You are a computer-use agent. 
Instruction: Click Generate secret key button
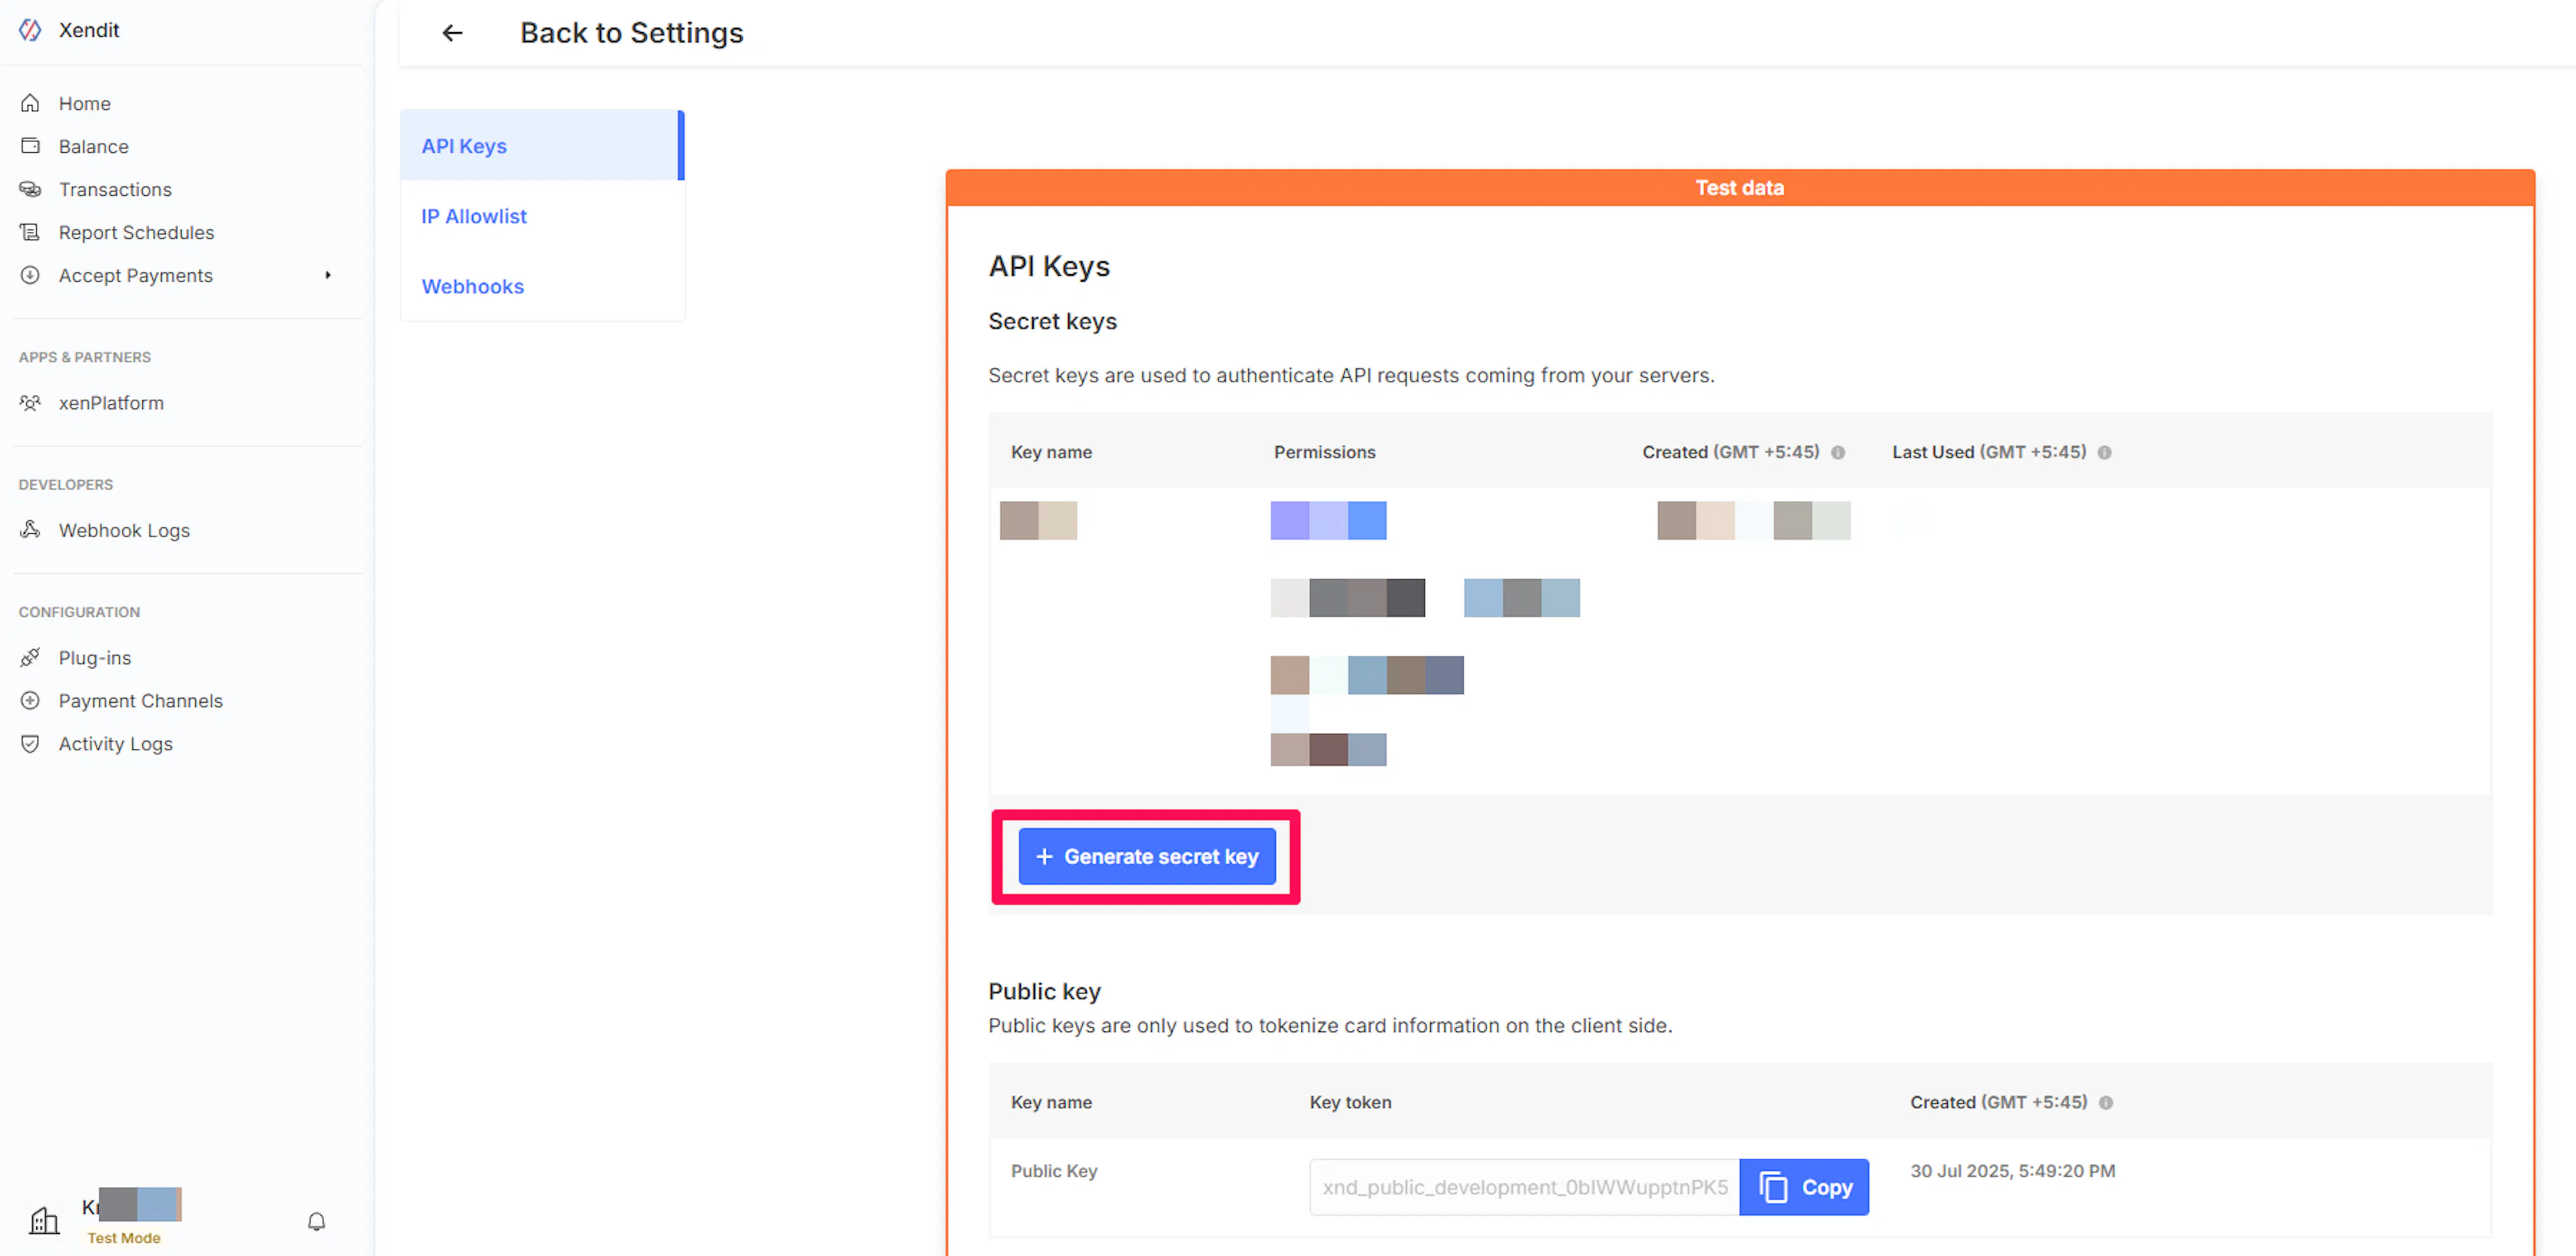coord(1146,856)
